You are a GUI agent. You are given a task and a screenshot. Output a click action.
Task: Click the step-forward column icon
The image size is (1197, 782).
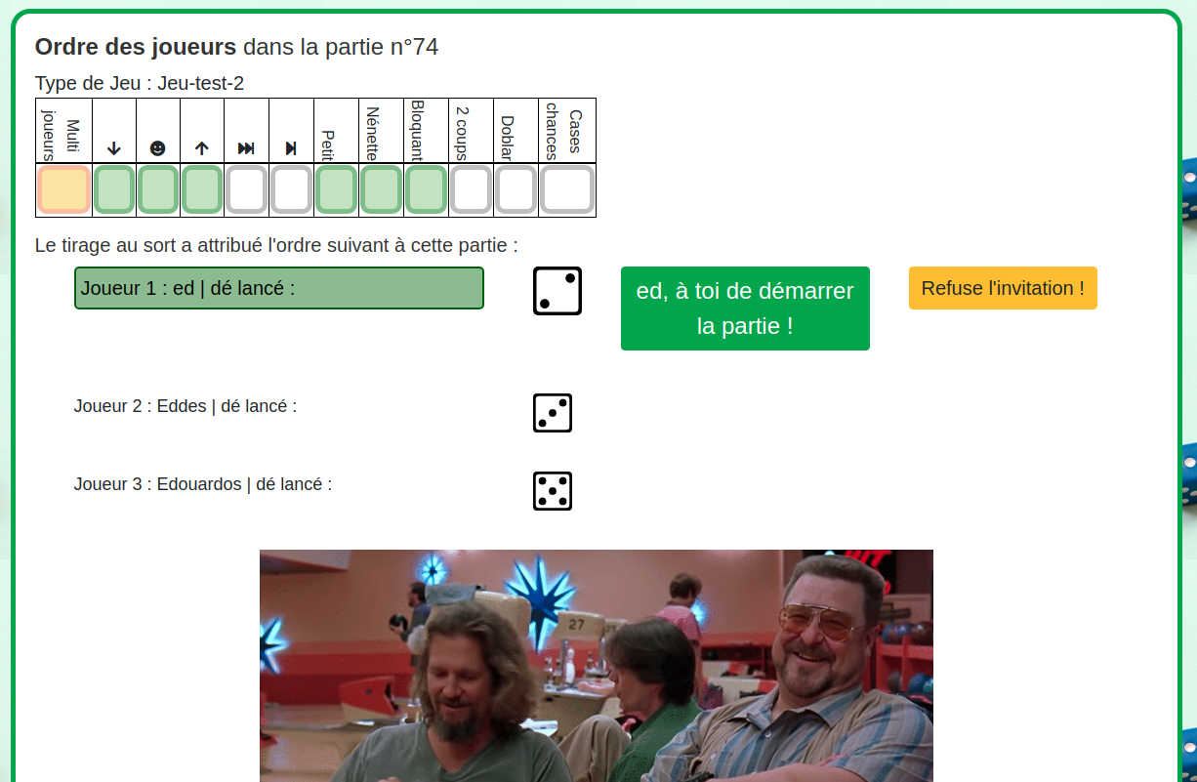pos(291,148)
